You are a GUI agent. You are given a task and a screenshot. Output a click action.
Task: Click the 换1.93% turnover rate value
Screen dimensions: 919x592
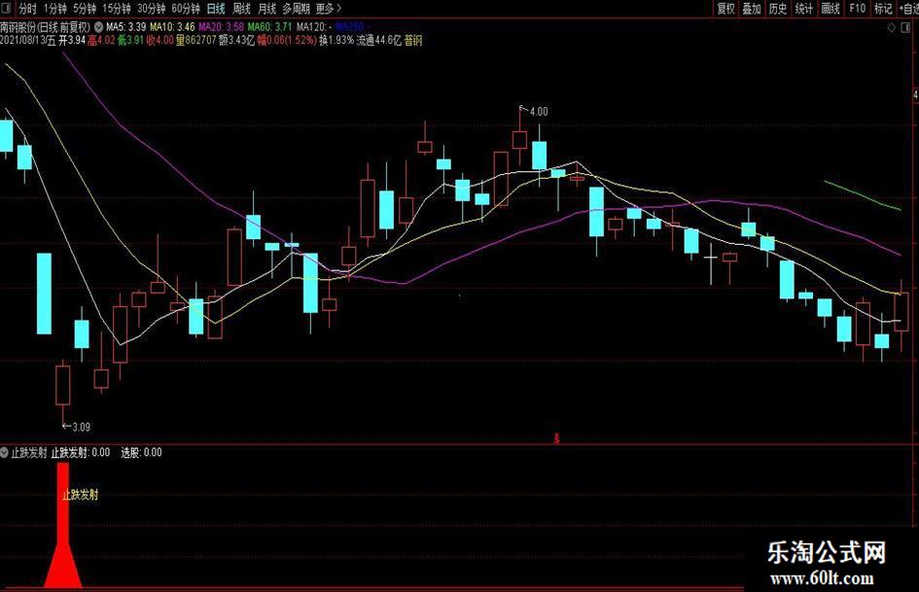point(336,41)
